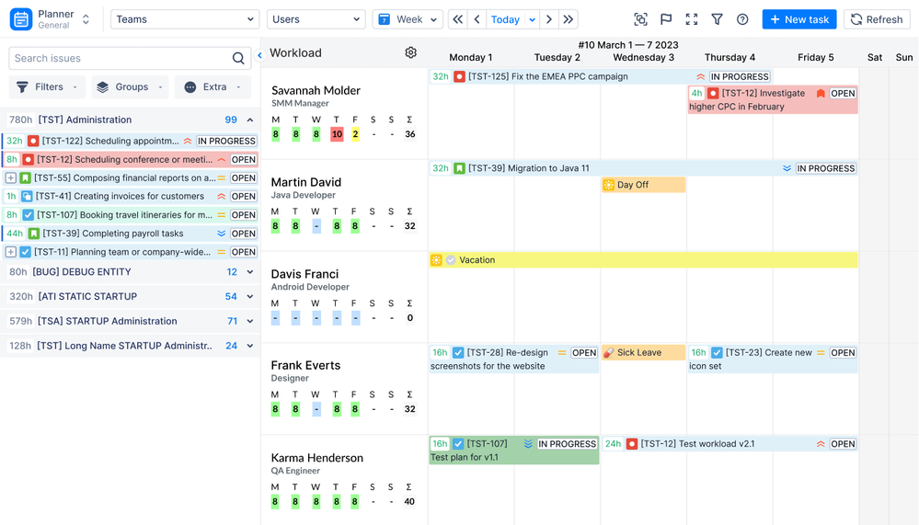Click the flag icon in toolbar
The image size is (919, 525).
tap(666, 19)
